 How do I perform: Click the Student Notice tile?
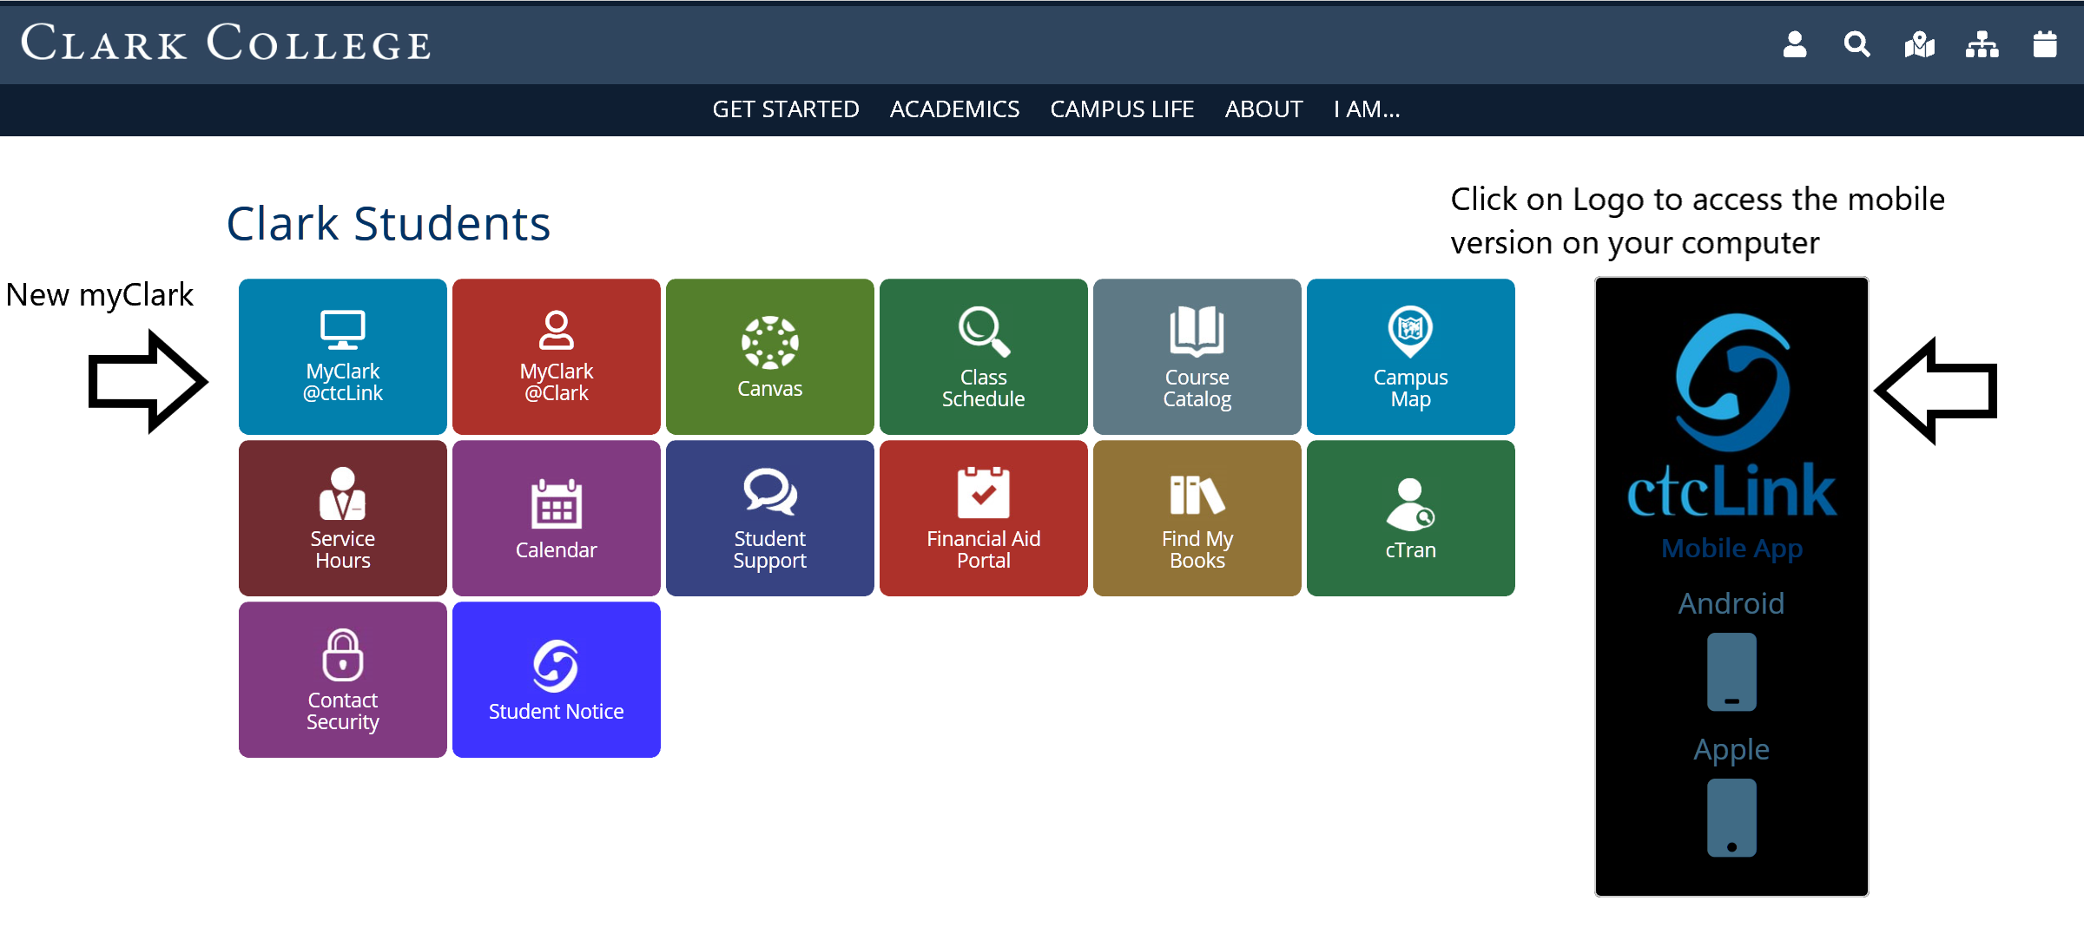point(556,678)
